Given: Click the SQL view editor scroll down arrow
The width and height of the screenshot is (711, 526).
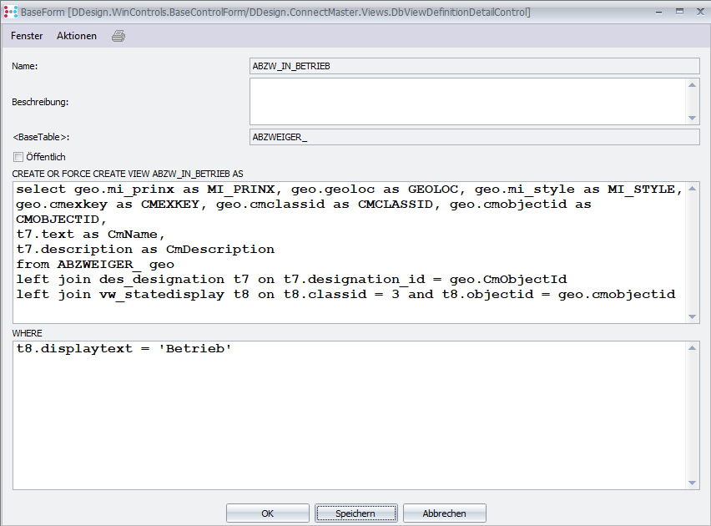Looking at the screenshot, I should coord(692,316).
